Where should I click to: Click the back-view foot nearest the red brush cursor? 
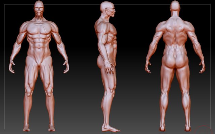(188, 128)
